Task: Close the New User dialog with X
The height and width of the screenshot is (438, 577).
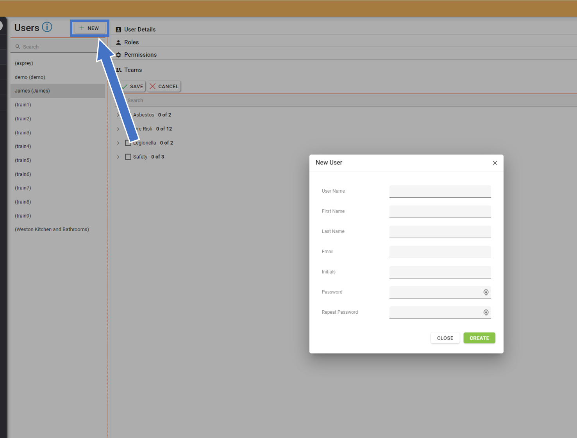Action: [x=495, y=163]
